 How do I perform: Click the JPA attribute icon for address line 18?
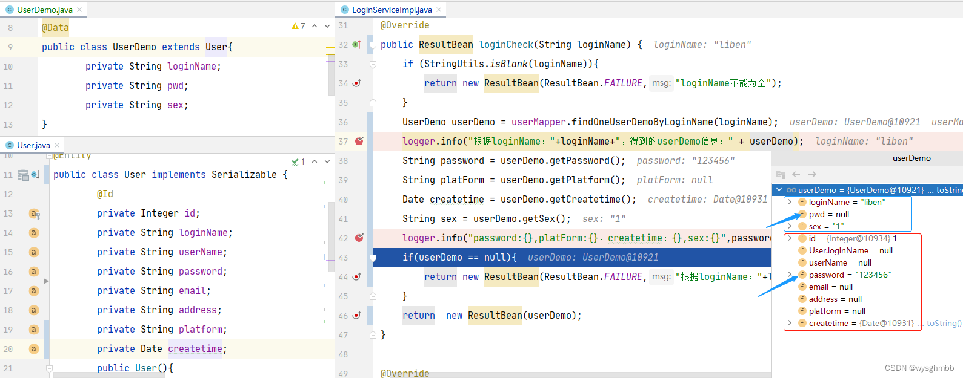34,310
